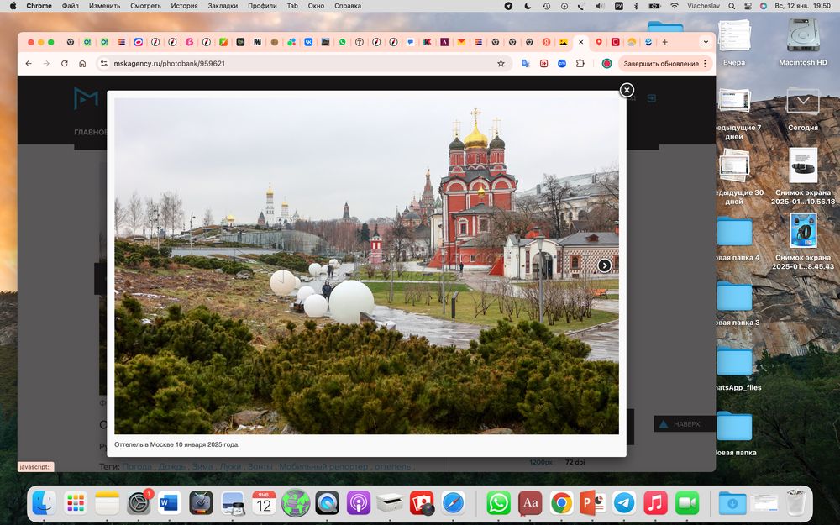Click the address bar with mskagency.ru URL
The width and height of the screenshot is (840, 525).
294,63
